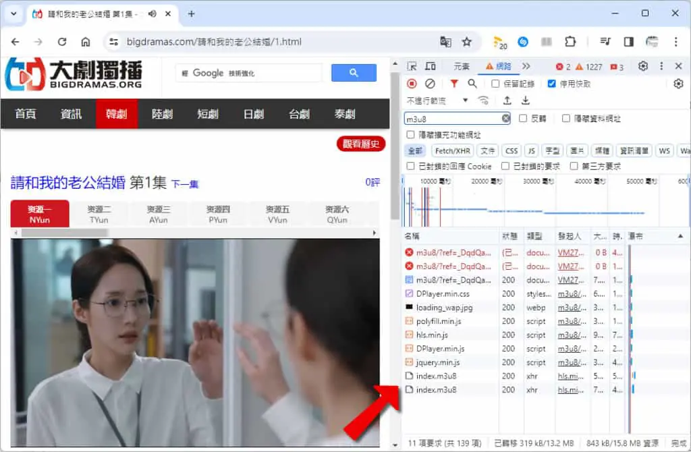Click the 觀看歷史 button
691x452 pixels.
[x=361, y=144]
